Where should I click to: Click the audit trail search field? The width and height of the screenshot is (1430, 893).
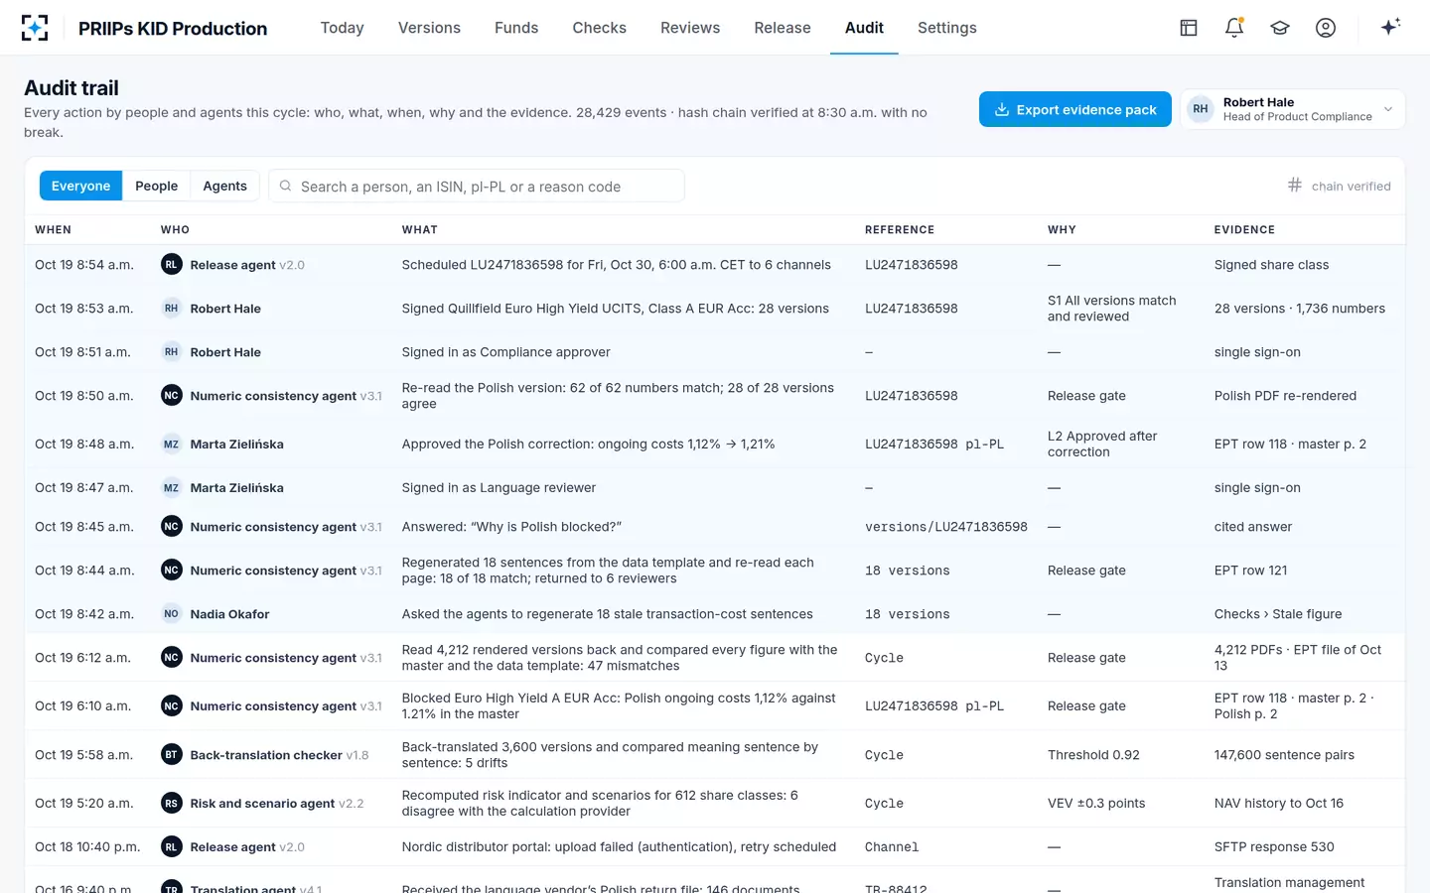pyautogui.click(x=477, y=186)
